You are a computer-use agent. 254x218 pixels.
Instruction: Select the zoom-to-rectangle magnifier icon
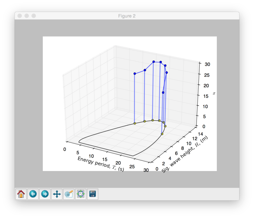click(69, 194)
